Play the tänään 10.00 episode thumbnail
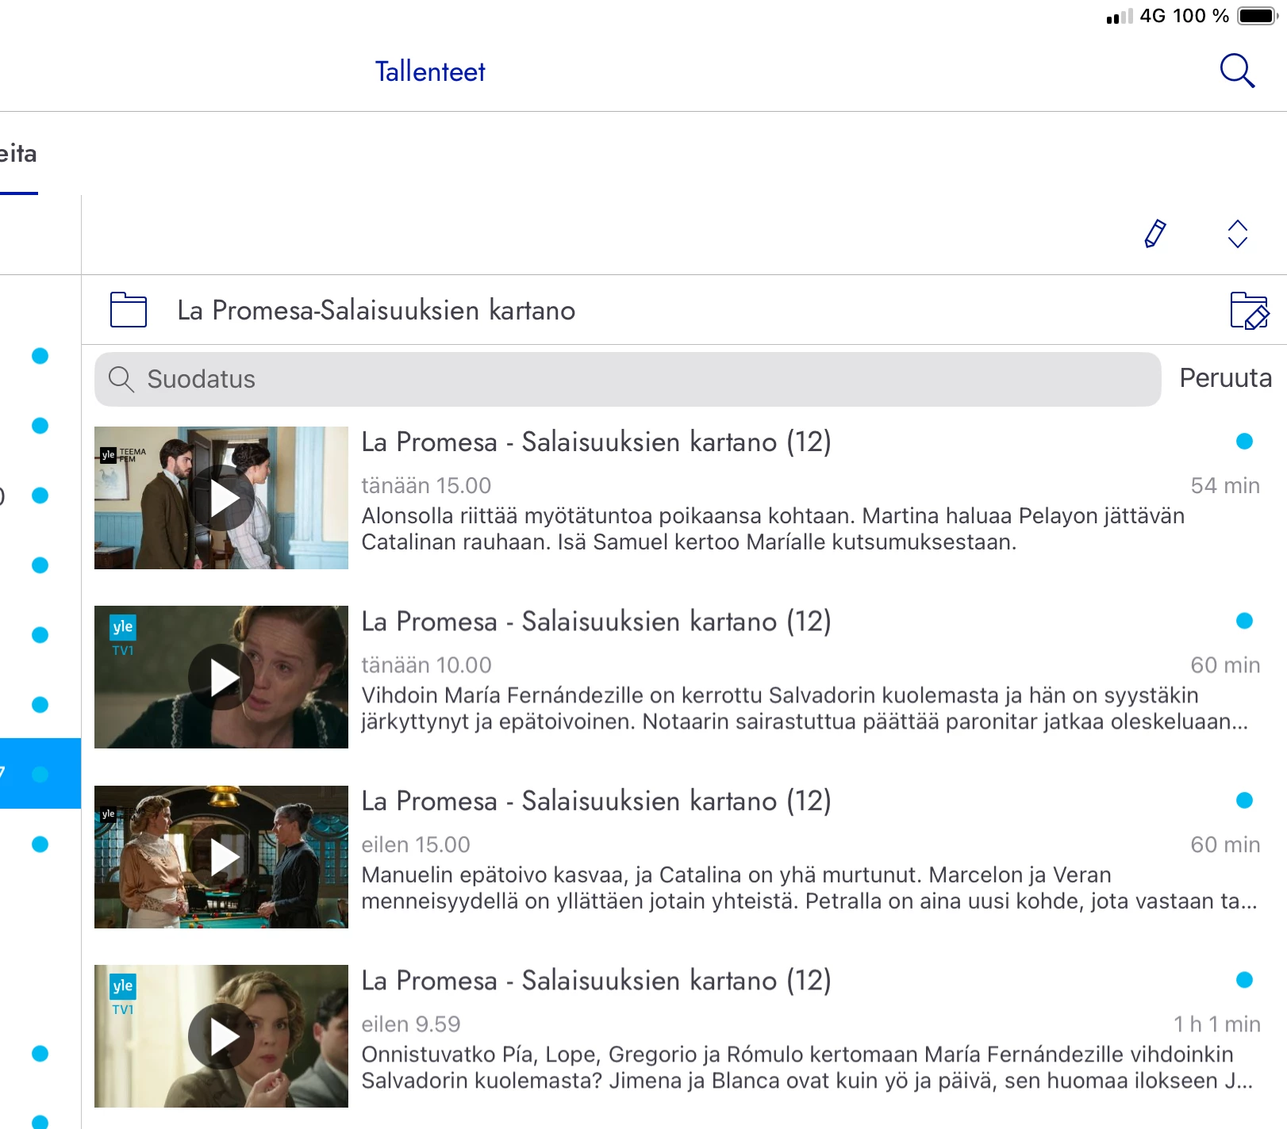The height and width of the screenshot is (1129, 1287). click(x=221, y=677)
